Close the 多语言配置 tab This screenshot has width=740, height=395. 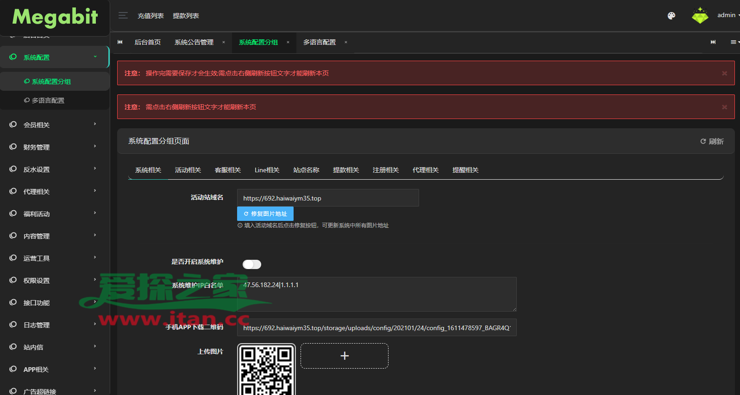(x=346, y=42)
